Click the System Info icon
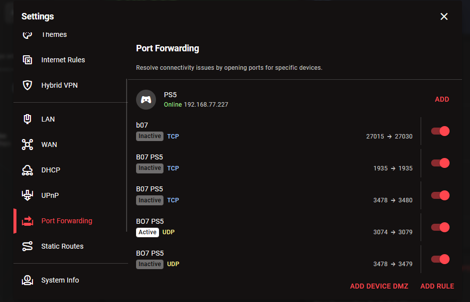The width and height of the screenshot is (470, 302). [27, 280]
